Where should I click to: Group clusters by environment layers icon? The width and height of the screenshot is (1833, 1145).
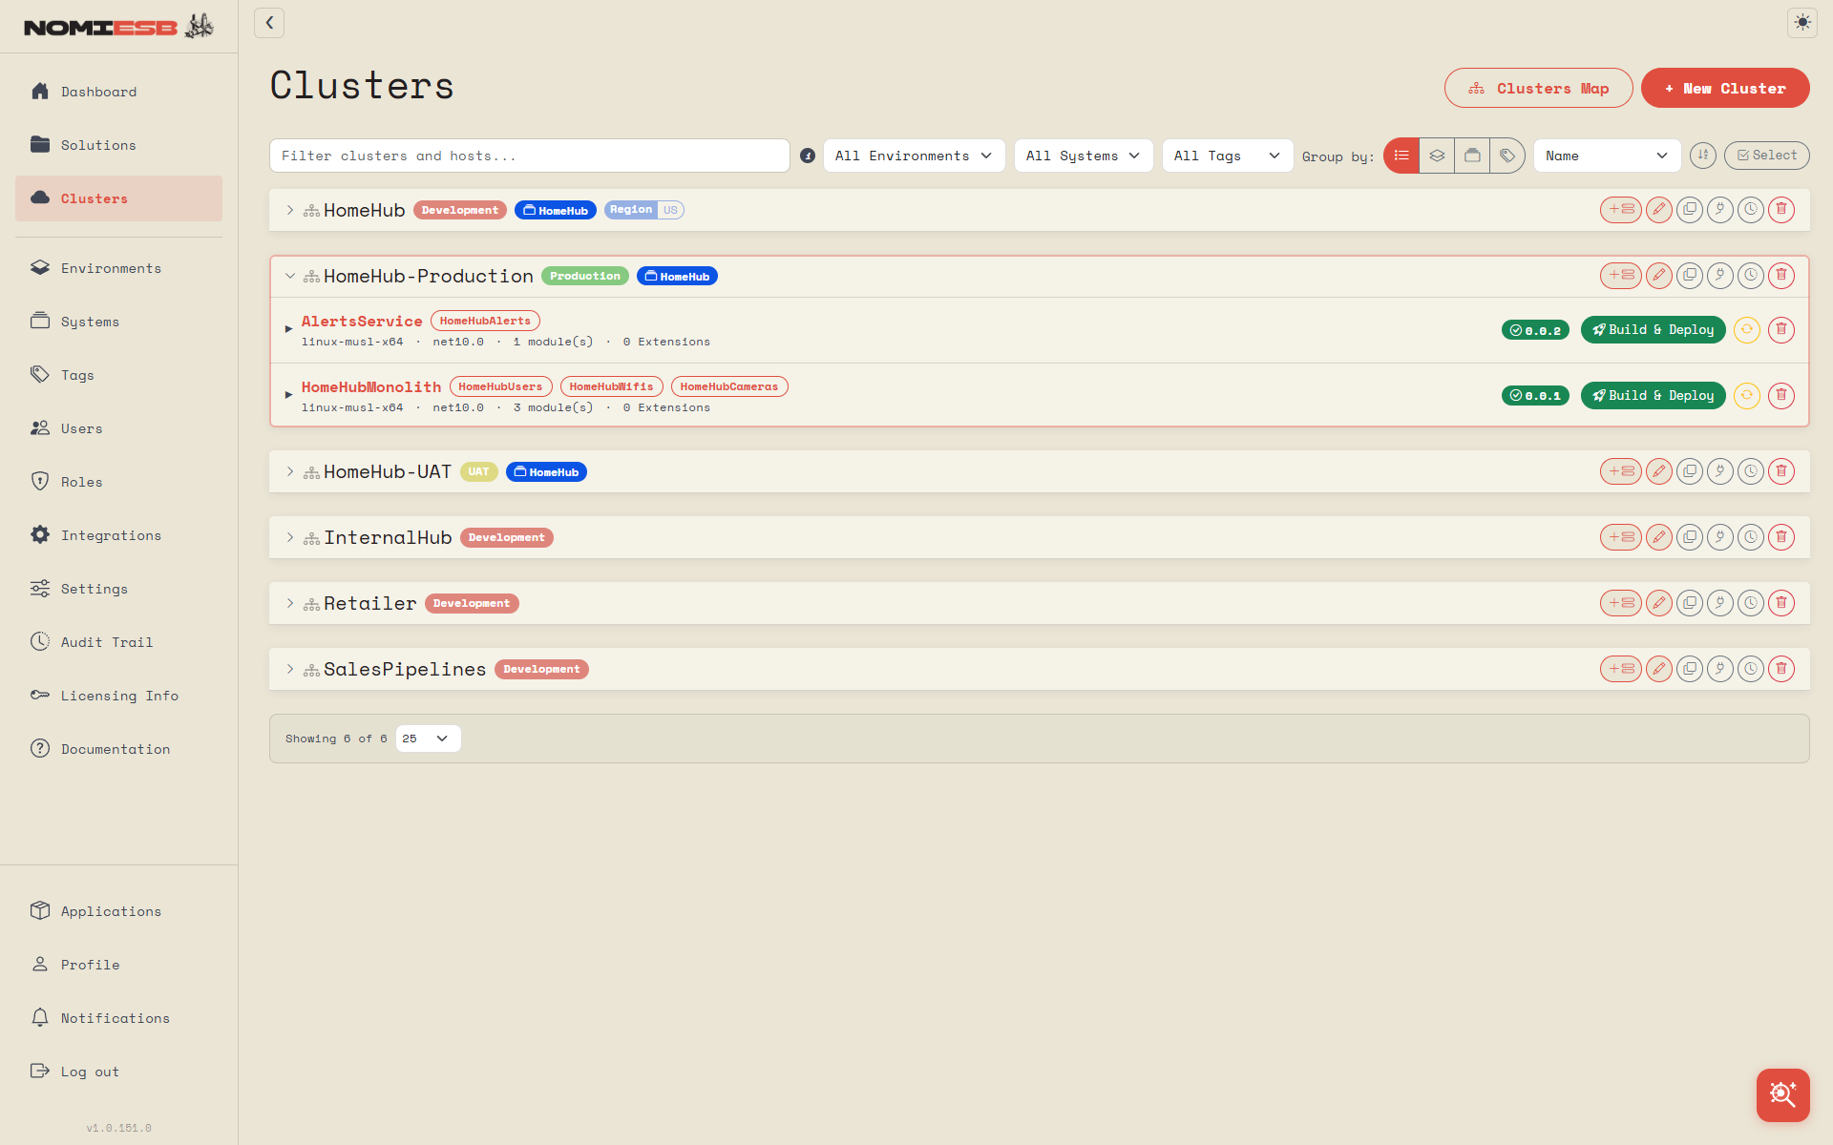tap(1437, 156)
